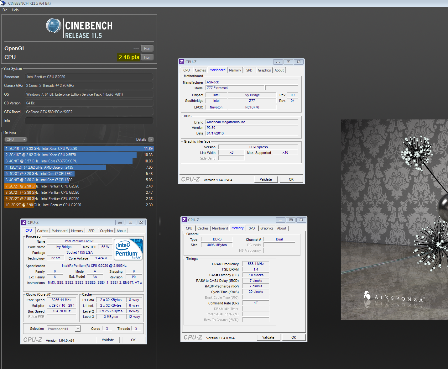Close the CPU-Z CPU tab window
The width and height of the screenshot is (448, 369).
tap(141, 223)
